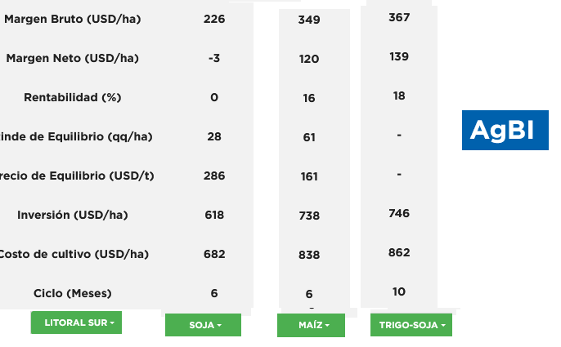Click the Soja Margen Bruto value 226
Screen dimensions: 561x347
coord(214,19)
